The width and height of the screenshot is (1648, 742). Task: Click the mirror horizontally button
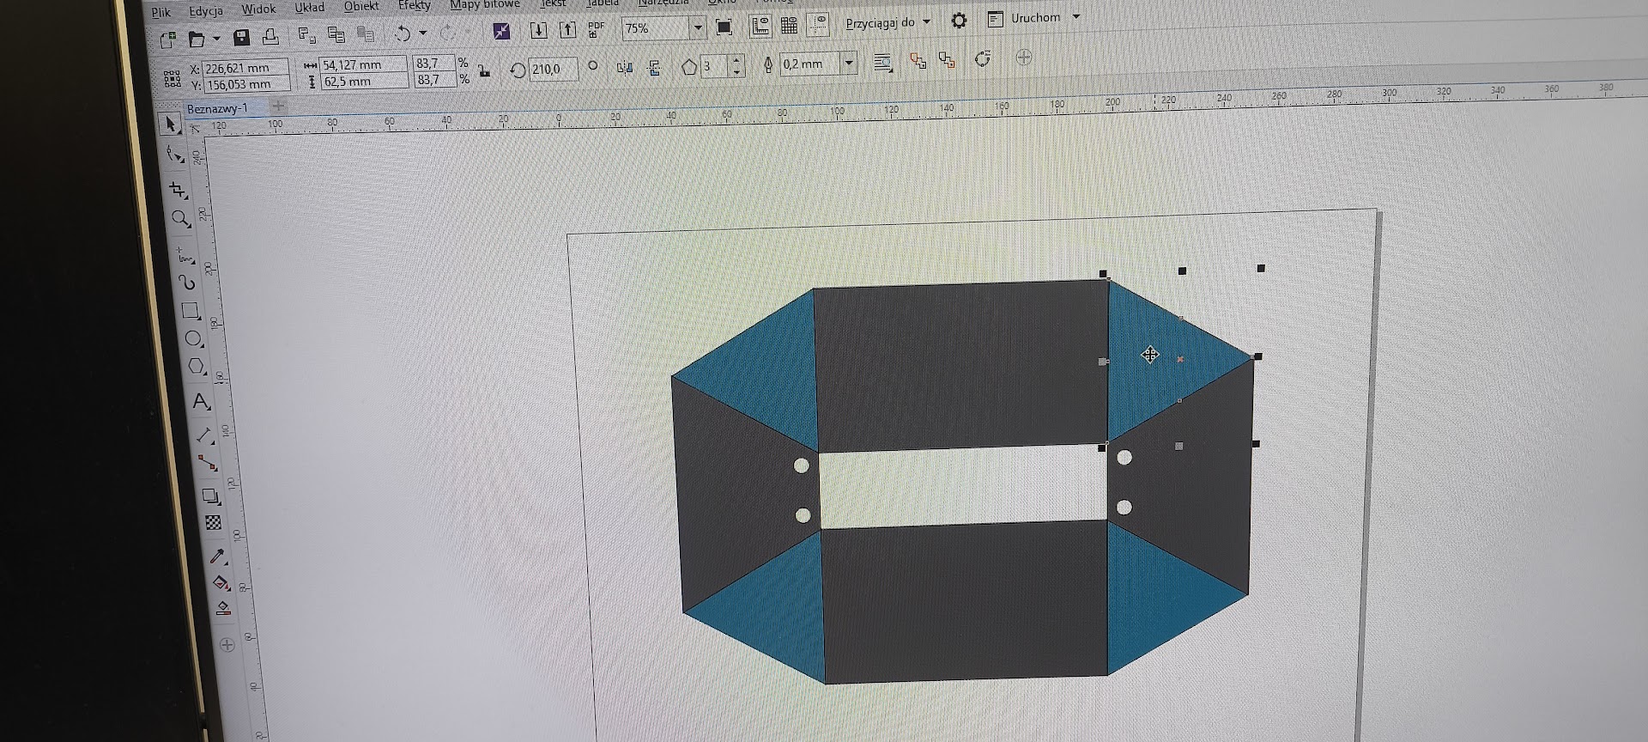pyautogui.click(x=624, y=67)
